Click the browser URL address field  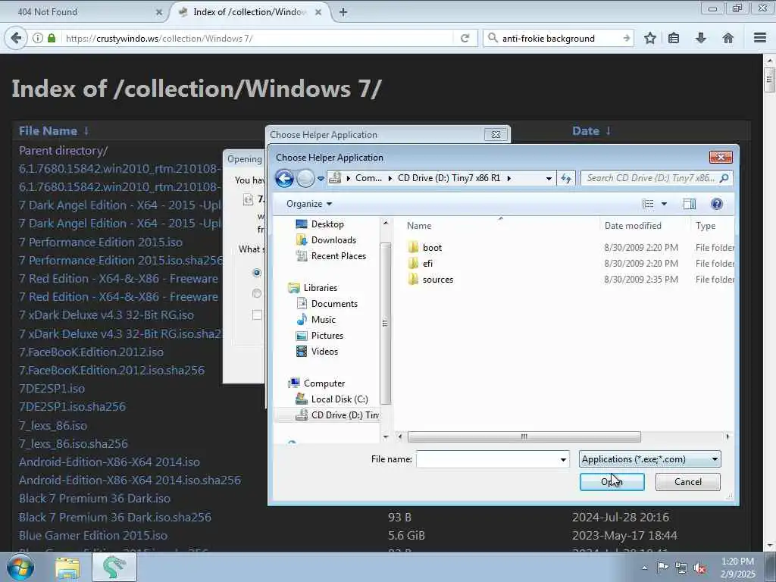(258, 38)
